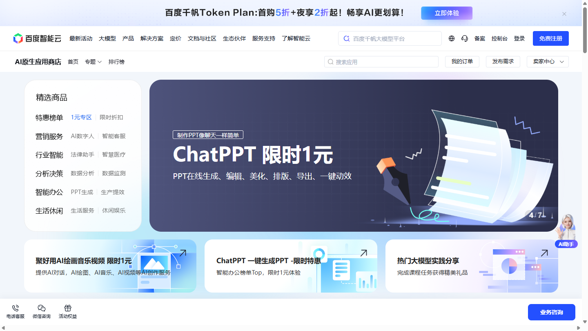Screen dimensions: 588x331
Task: Click the globe language icon
Action: [452, 38]
